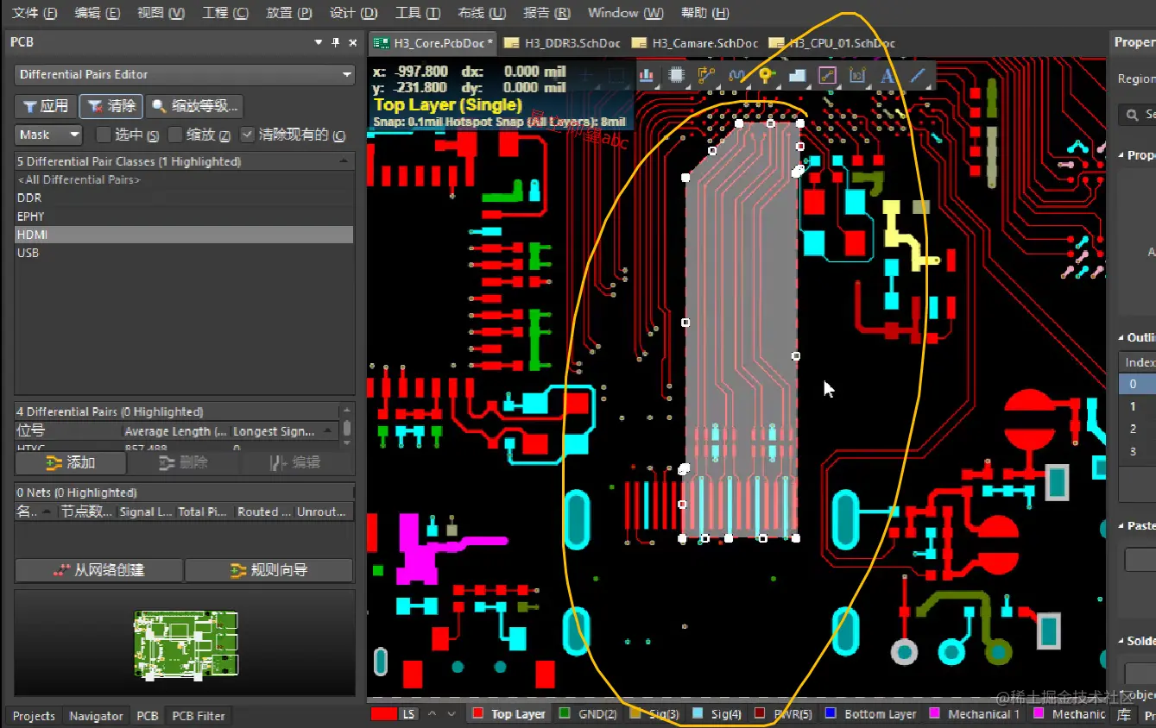Choose the place line tool

pyautogui.click(x=917, y=75)
